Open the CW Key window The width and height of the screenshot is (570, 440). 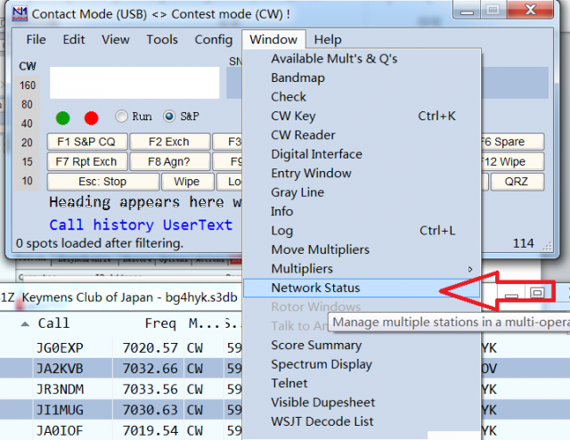point(362,116)
